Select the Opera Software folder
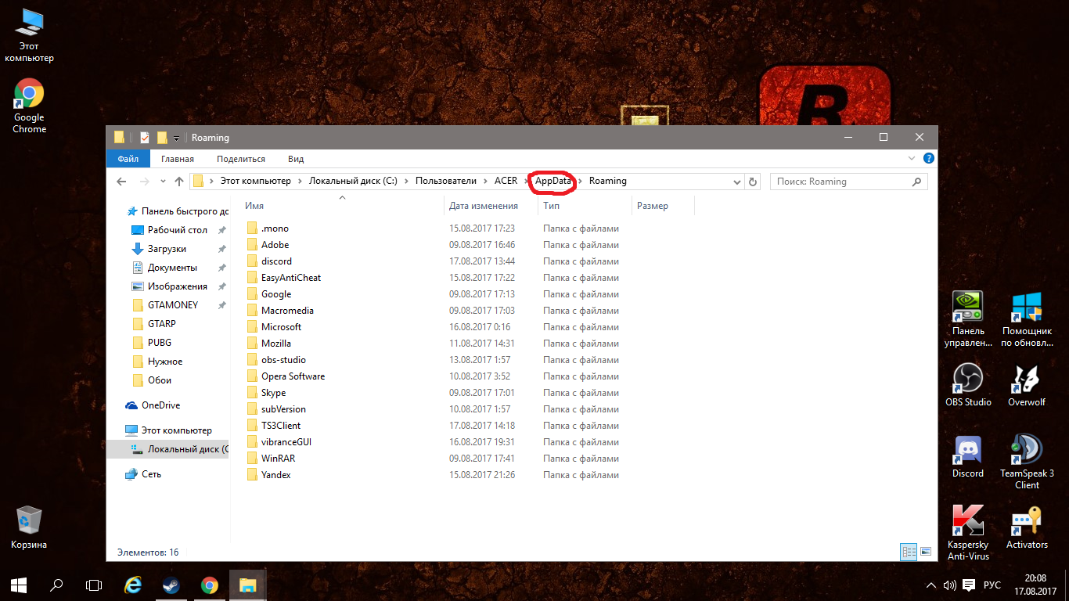Image resolution: width=1069 pixels, height=601 pixels. coord(293,376)
